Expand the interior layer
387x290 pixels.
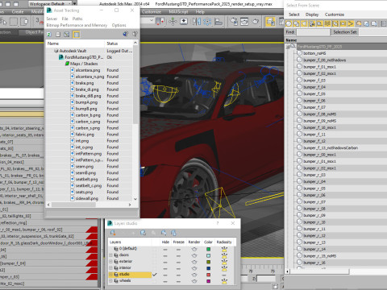tap(110, 268)
